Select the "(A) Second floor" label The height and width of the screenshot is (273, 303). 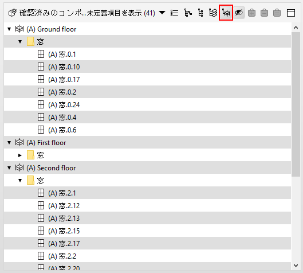51,168
